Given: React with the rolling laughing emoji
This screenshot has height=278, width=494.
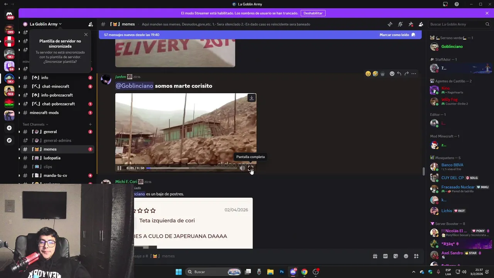Looking at the screenshot, I should coord(375,74).
